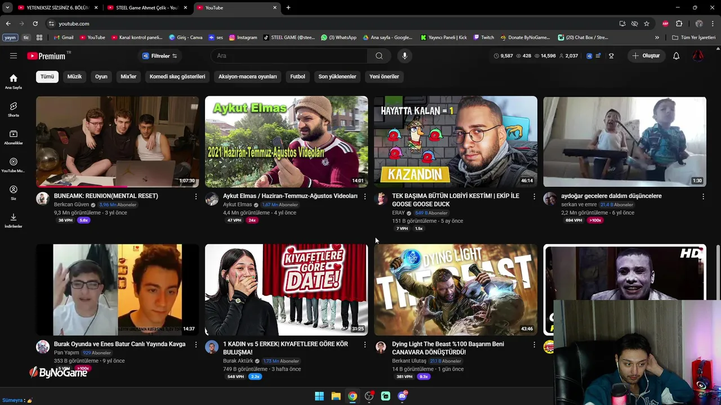
Task: Open Discord from the taskbar
Action: click(x=403, y=396)
